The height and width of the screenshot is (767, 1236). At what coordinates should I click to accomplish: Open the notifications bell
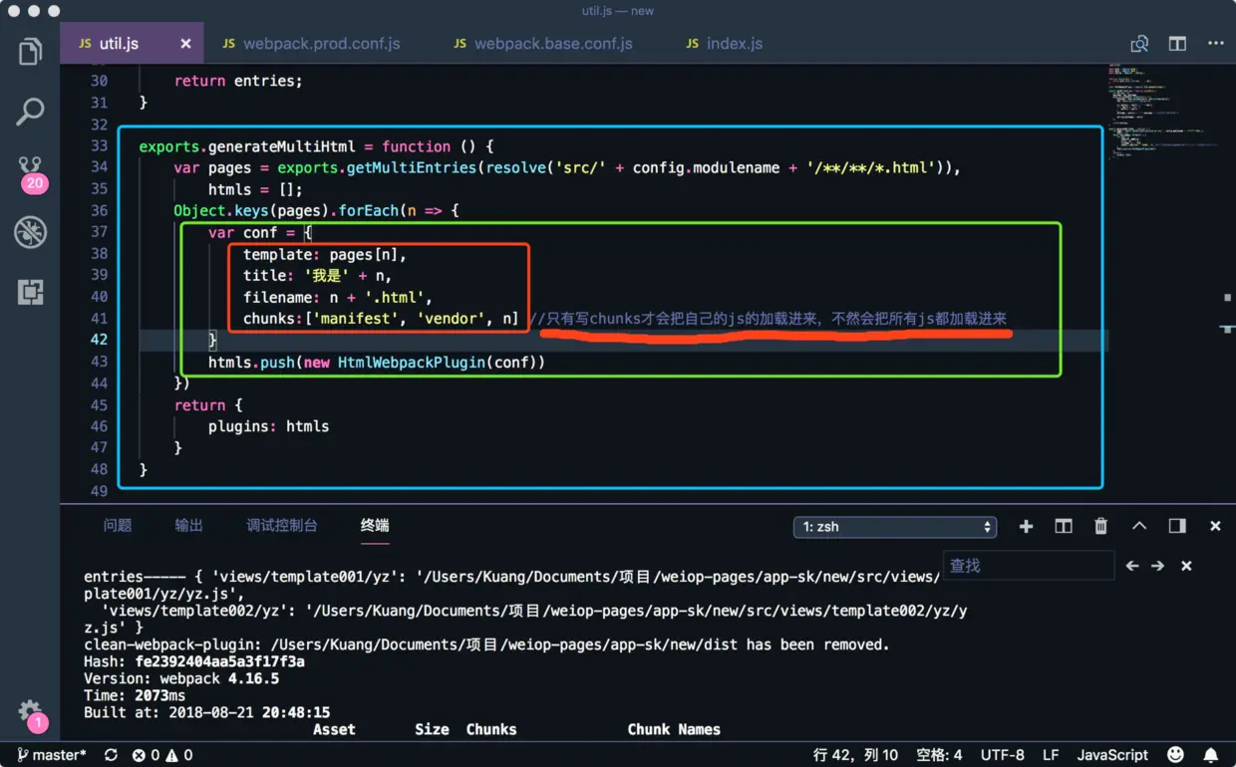coord(1210,755)
